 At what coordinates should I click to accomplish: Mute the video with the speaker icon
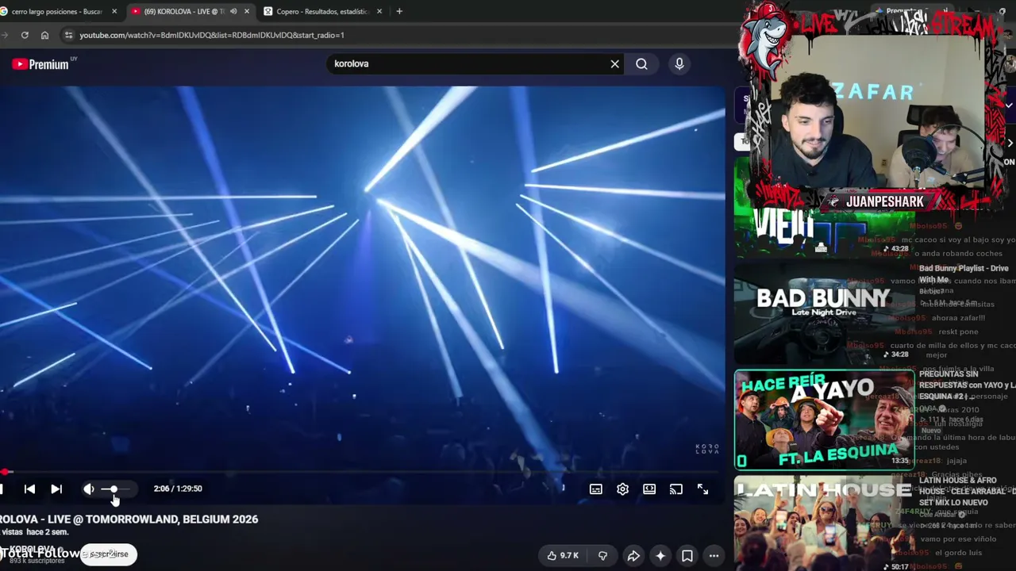point(89,489)
